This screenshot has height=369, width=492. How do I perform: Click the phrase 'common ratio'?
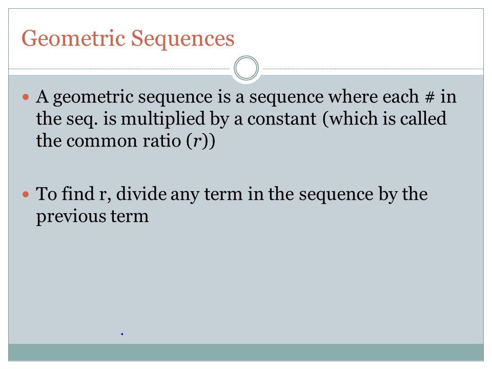pyautogui.click(x=124, y=141)
